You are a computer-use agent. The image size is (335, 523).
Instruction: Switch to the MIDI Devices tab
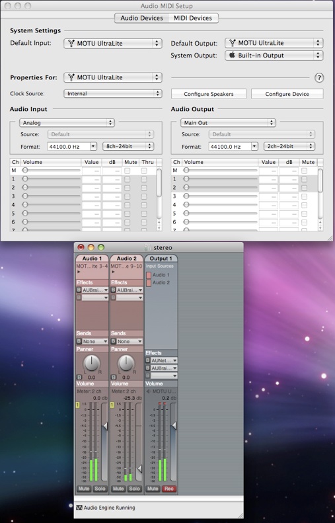click(x=193, y=18)
